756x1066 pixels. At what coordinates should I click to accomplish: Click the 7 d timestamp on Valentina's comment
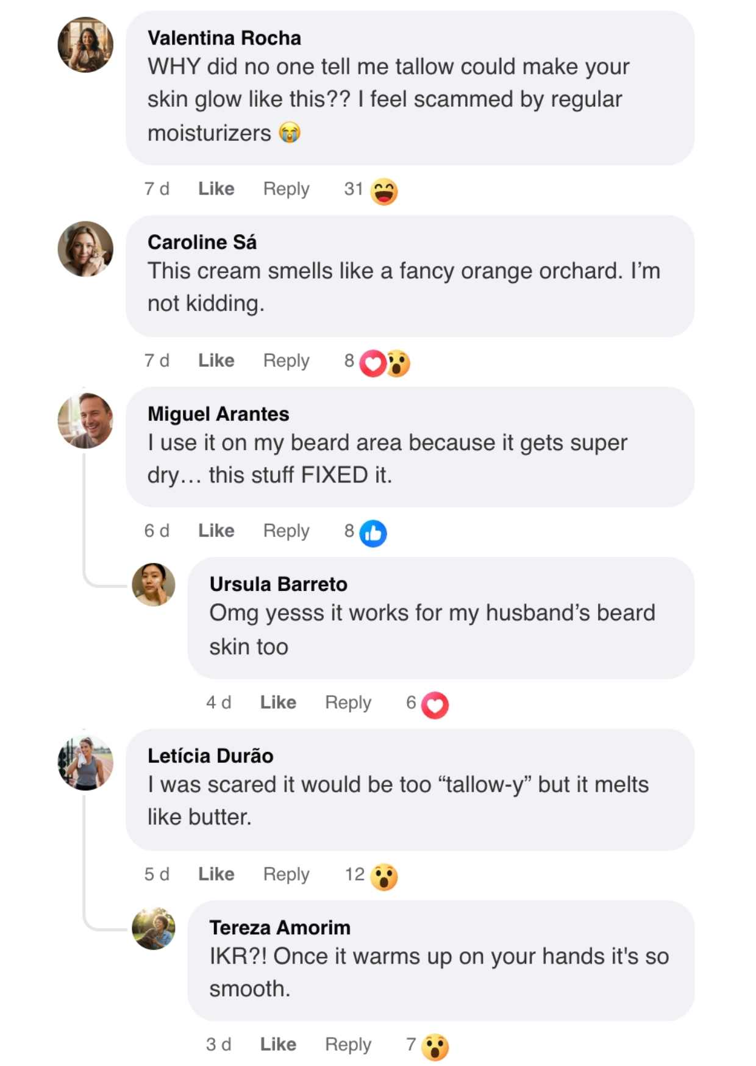coord(157,188)
